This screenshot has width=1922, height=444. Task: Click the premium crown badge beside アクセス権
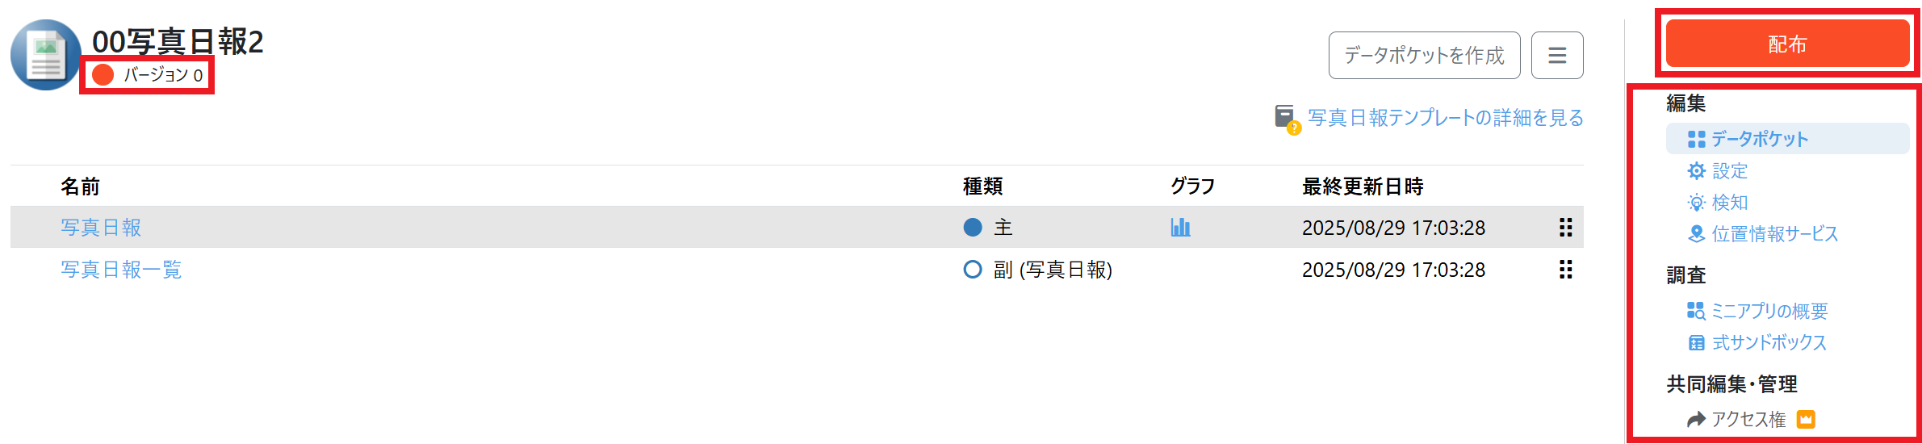coord(1806,419)
